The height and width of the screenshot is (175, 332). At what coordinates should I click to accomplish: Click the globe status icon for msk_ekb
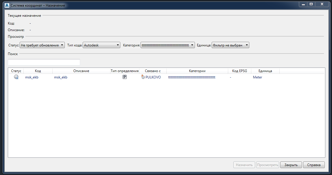16,77
